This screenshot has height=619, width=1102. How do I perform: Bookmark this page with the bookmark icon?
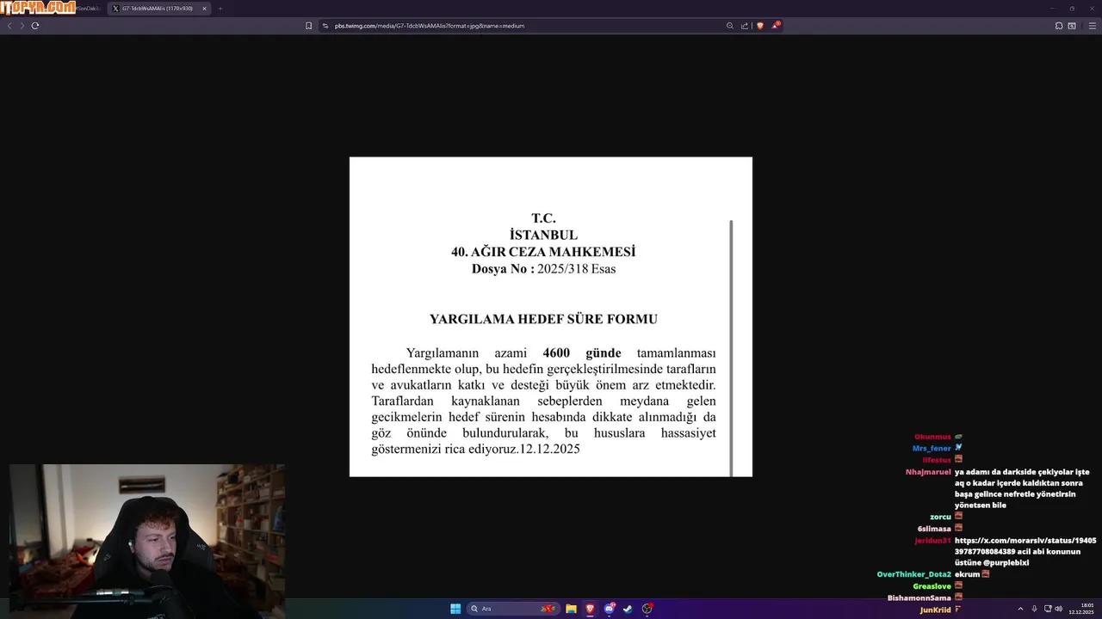(309, 26)
